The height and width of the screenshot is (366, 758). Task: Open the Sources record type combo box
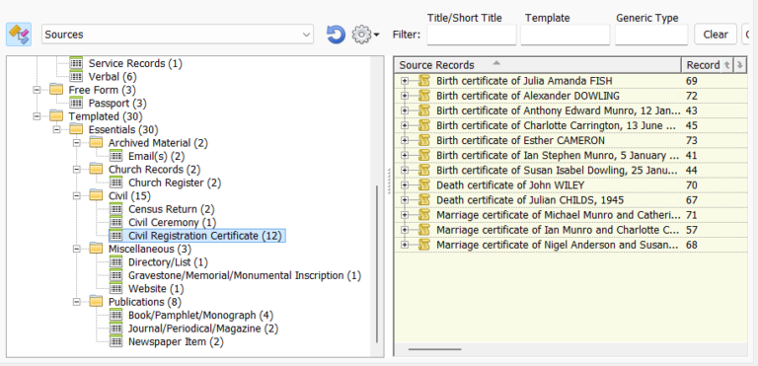point(178,35)
